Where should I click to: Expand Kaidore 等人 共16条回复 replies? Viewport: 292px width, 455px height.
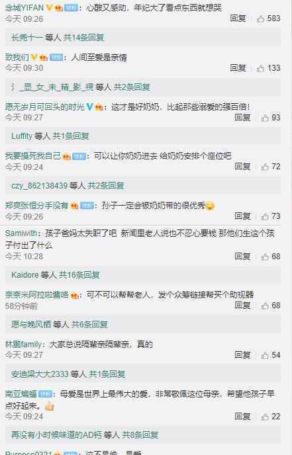(x=56, y=275)
